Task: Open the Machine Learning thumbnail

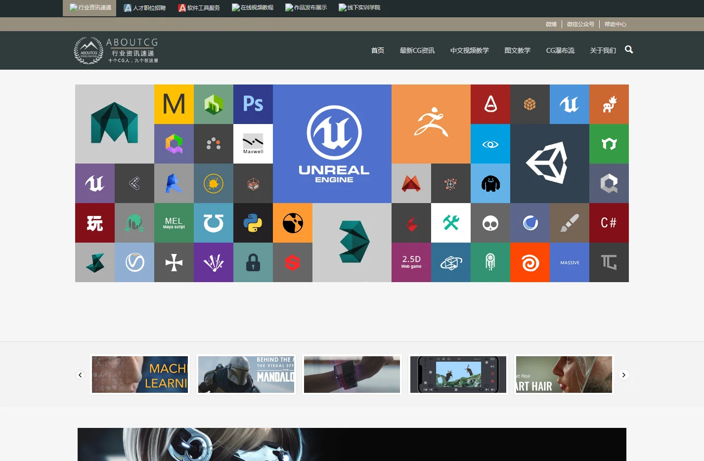Action: point(140,375)
